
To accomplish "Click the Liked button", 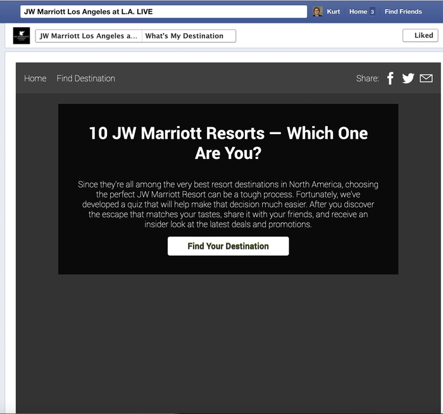I will 420,35.
